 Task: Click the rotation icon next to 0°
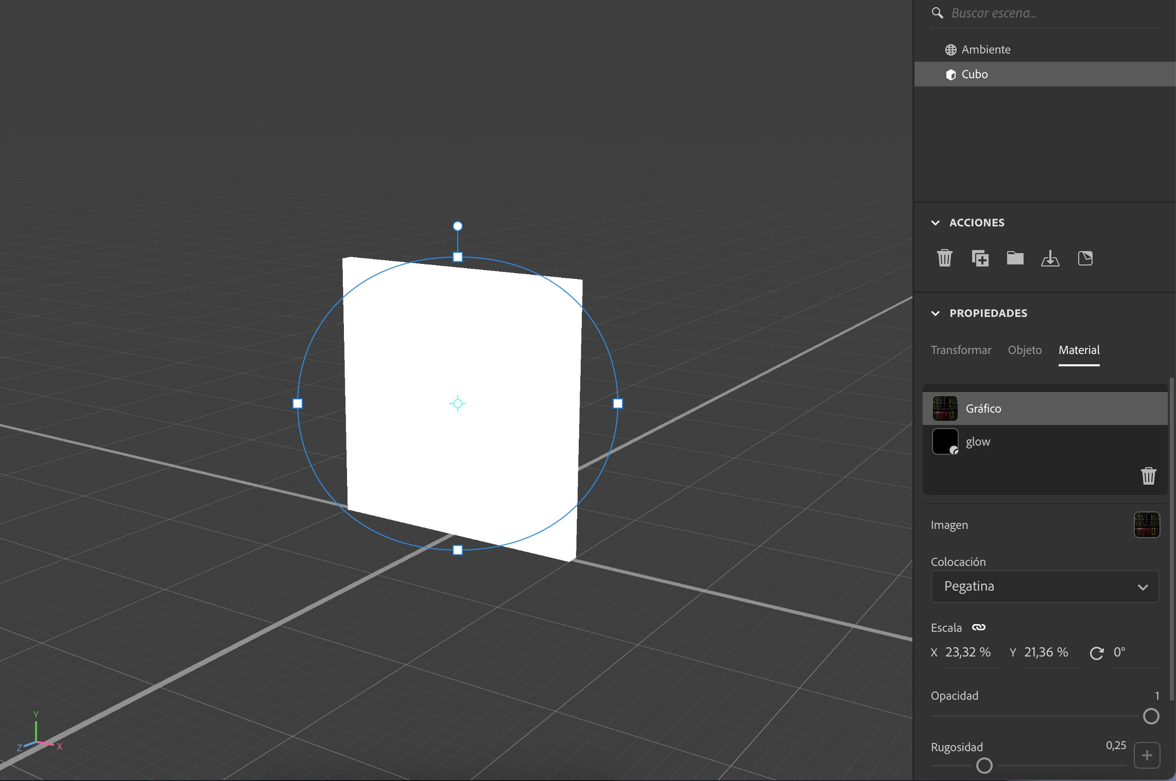coord(1097,653)
